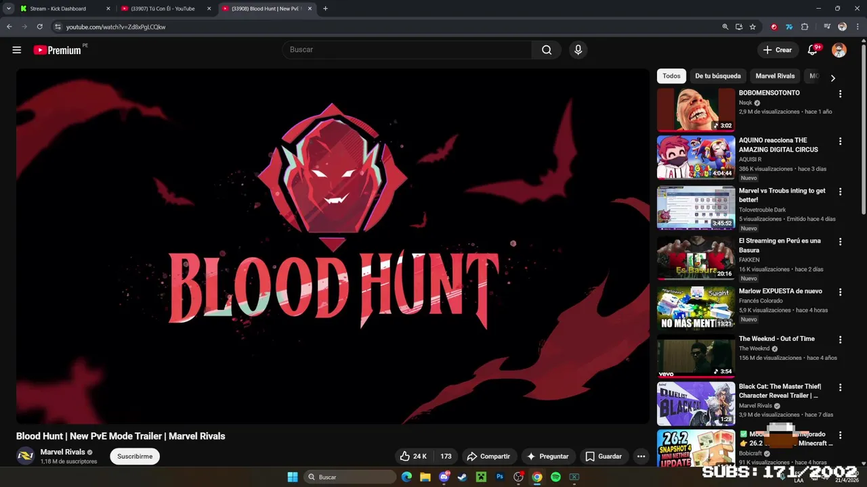Screen dimensions: 867x487
Task: Select the Todos filter chip
Action: 671,76
